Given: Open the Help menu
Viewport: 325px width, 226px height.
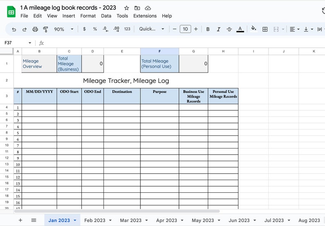Looking at the screenshot, I should tap(167, 16).
